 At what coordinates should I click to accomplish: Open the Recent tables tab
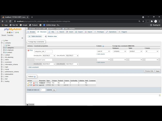tap(4, 35)
